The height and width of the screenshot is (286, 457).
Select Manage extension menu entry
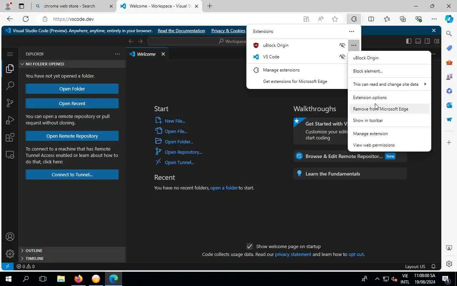pyautogui.click(x=390, y=134)
